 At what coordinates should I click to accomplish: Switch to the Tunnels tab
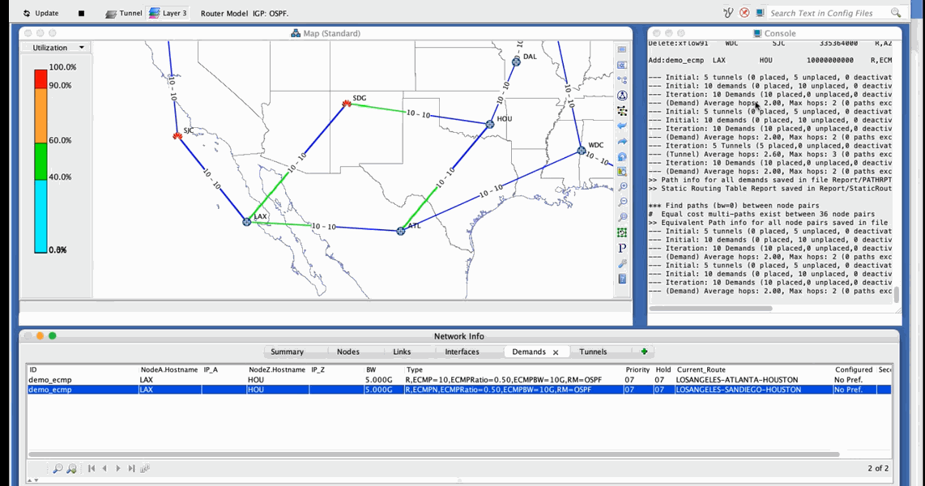click(x=593, y=352)
